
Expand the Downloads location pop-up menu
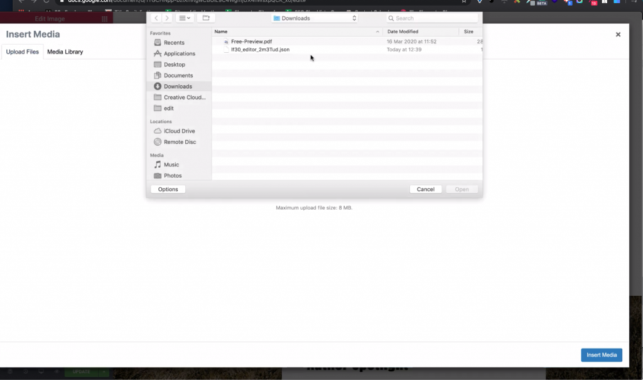coord(315,18)
